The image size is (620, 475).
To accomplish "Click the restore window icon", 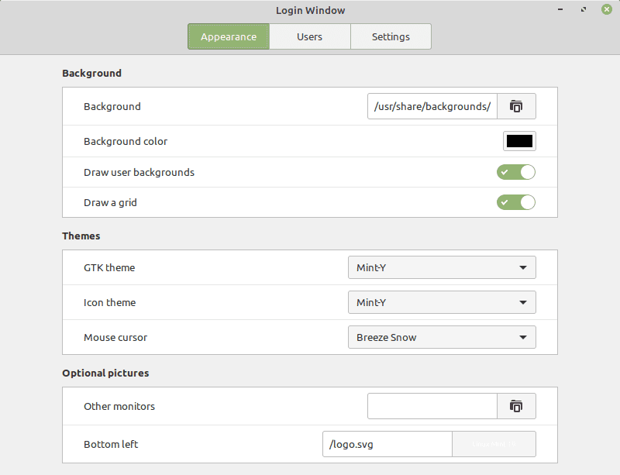I will click(583, 9).
